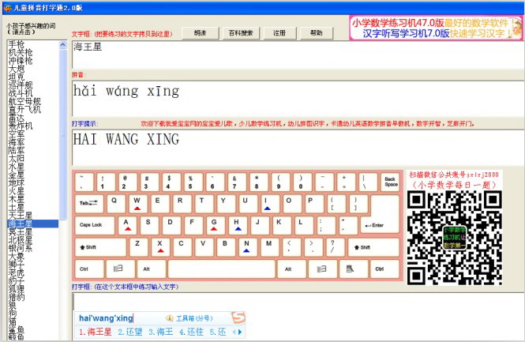Click the 注册 register button
The image size is (525, 342).
279,33
